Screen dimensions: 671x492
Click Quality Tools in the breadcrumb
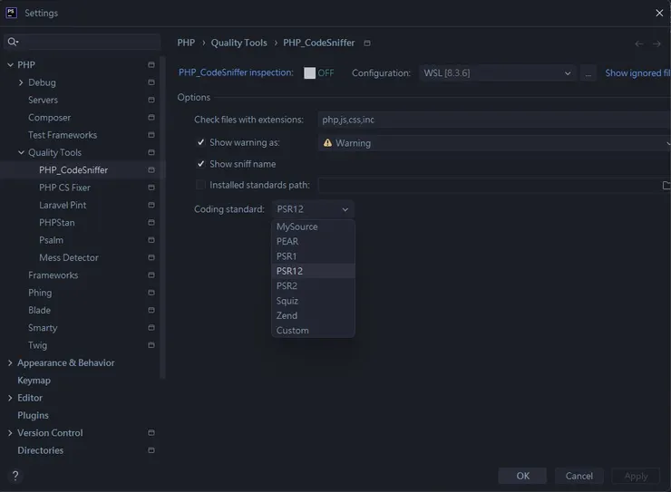click(x=238, y=43)
